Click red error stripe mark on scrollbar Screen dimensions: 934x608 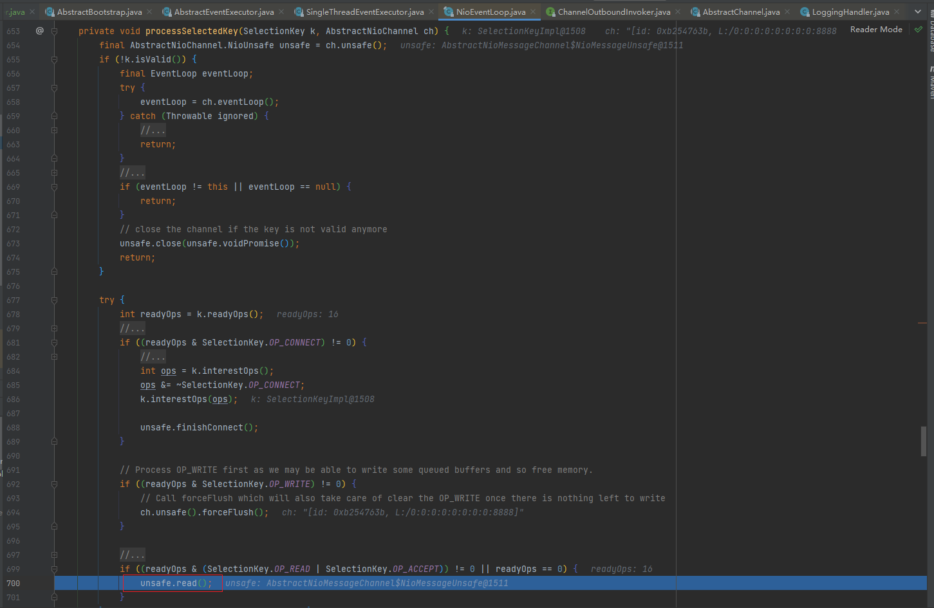click(x=922, y=323)
